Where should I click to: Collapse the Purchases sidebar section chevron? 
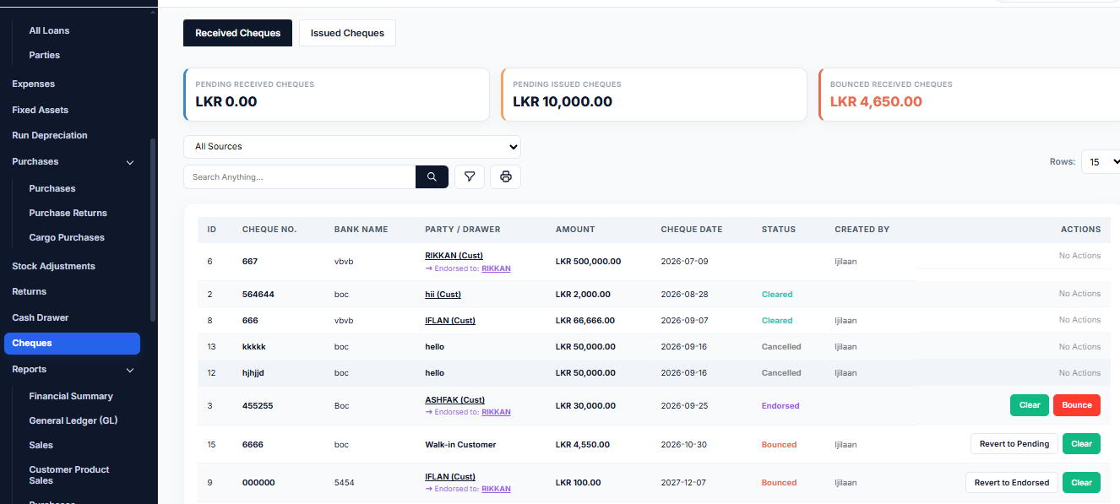click(x=130, y=162)
